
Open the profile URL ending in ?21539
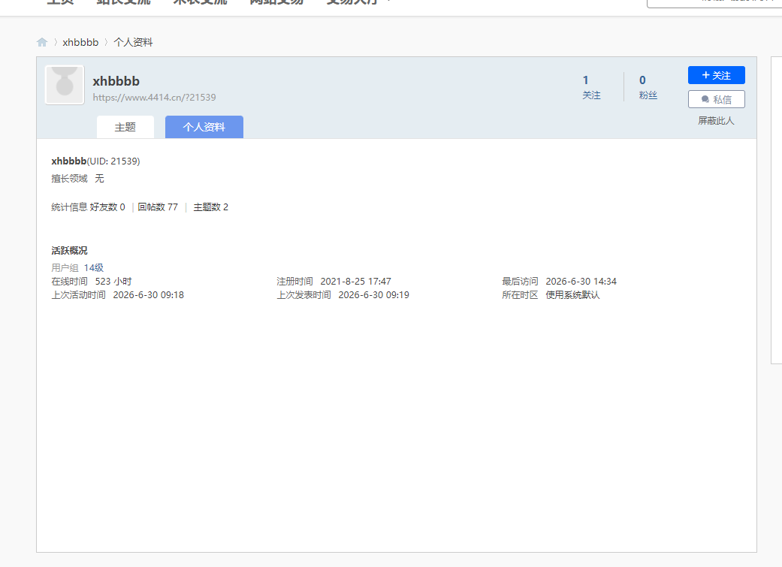[154, 97]
